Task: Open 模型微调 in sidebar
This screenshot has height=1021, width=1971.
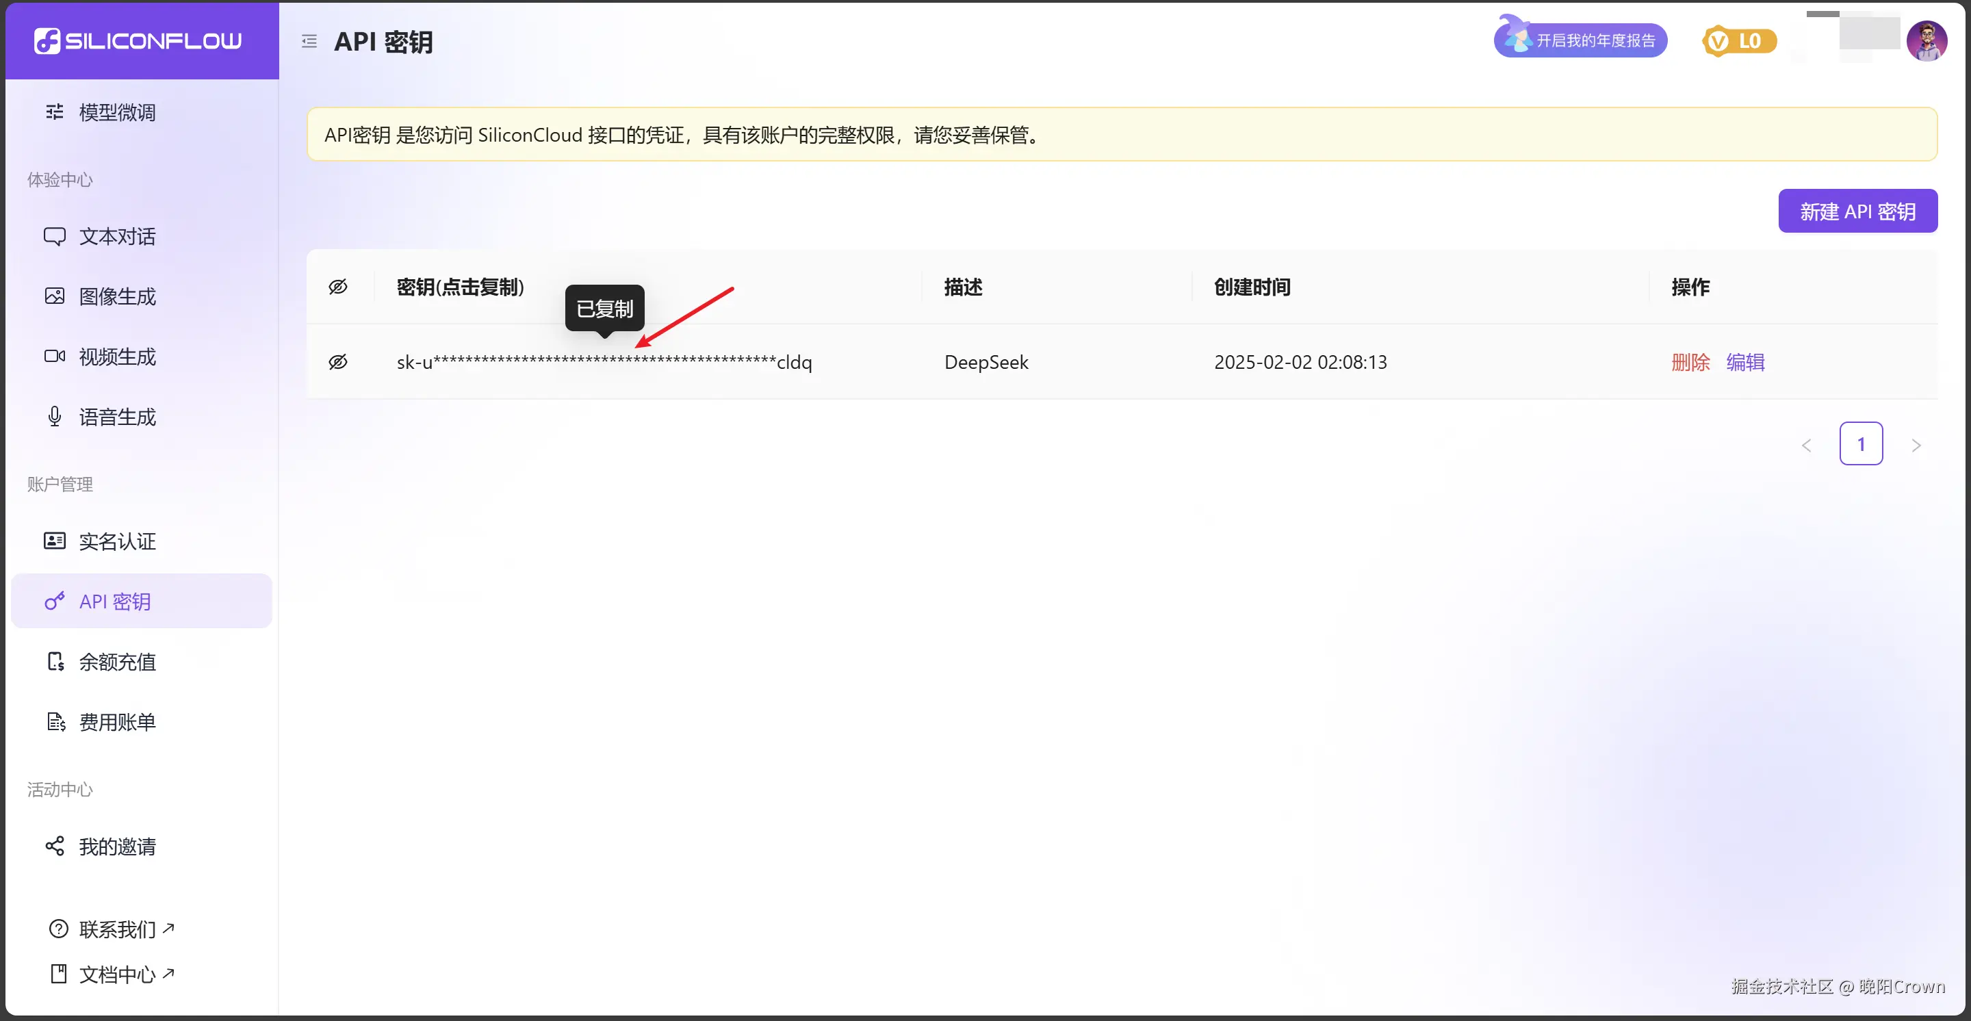Action: (x=116, y=112)
